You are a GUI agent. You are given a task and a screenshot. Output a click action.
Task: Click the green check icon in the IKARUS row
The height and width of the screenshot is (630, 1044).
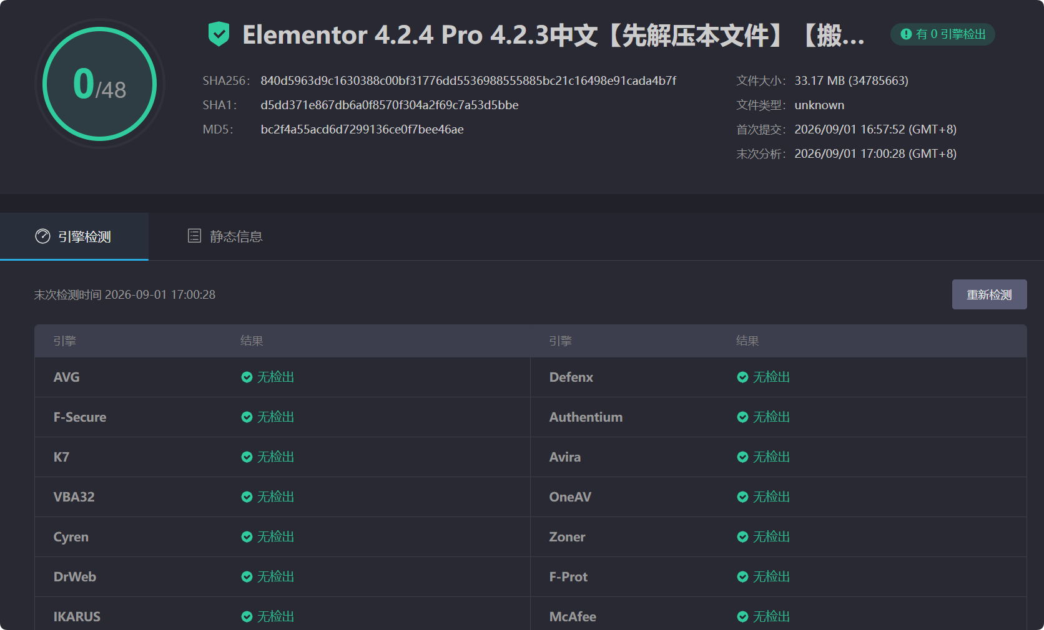pyautogui.click(x=247, y=617)
